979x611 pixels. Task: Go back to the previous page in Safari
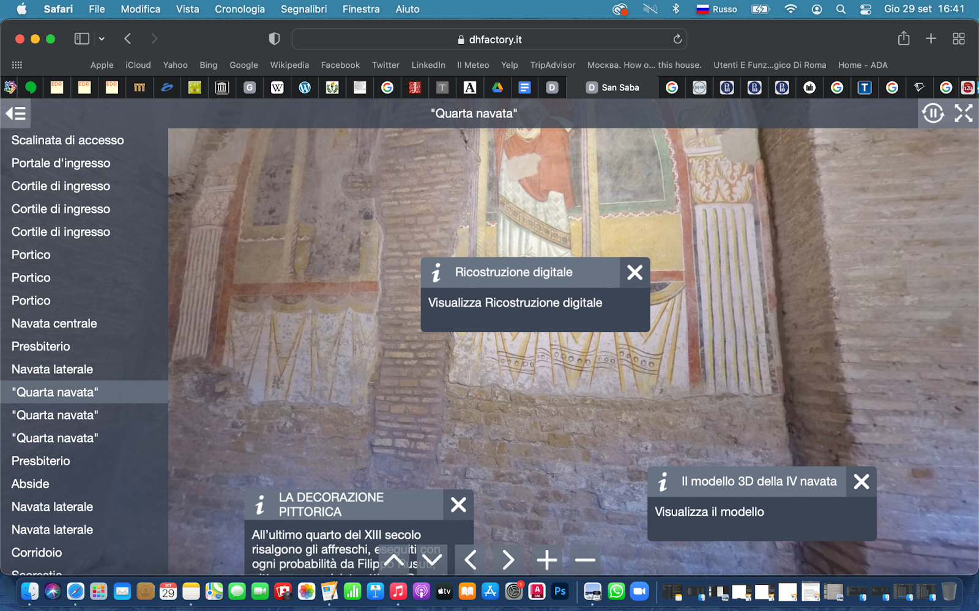(128, 39)
